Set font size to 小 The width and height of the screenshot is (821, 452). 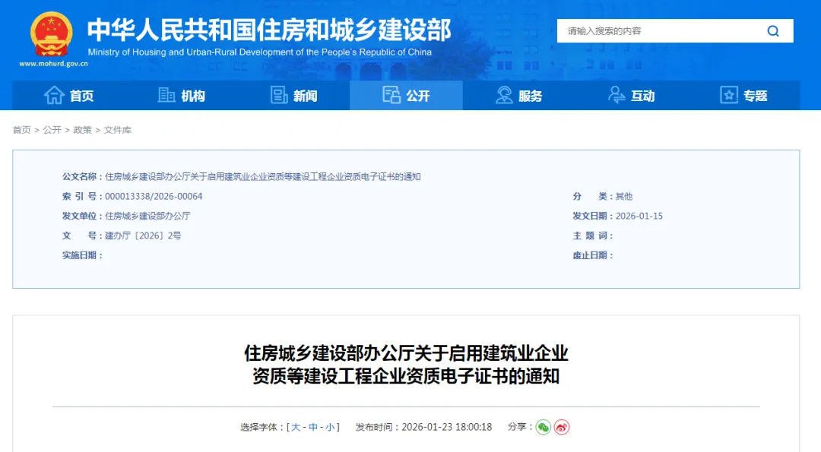click(330, 428)
